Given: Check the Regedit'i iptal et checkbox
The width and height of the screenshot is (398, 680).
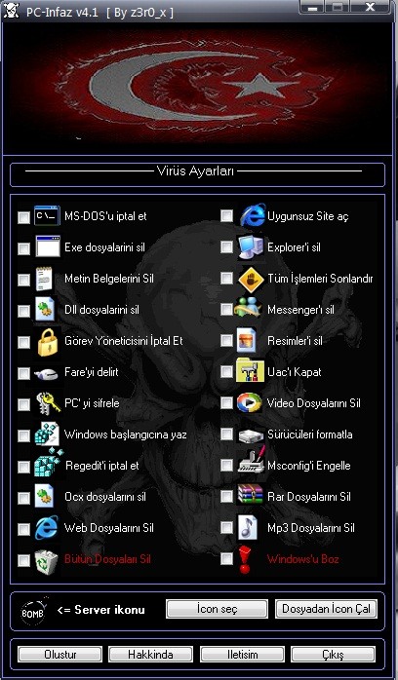Looking at the screenshot, I should coord(23,467).
